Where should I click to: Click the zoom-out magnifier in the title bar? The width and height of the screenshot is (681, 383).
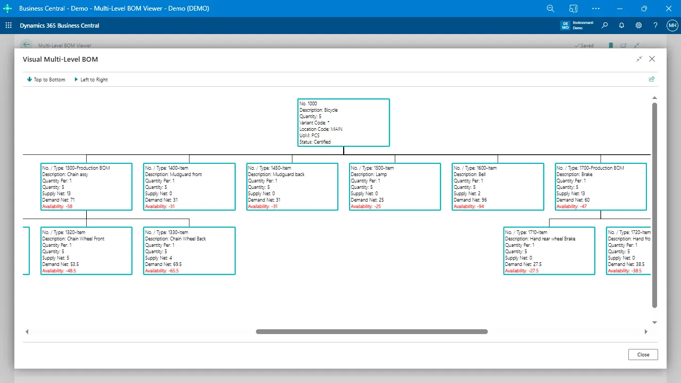click(x=551, y=9)
